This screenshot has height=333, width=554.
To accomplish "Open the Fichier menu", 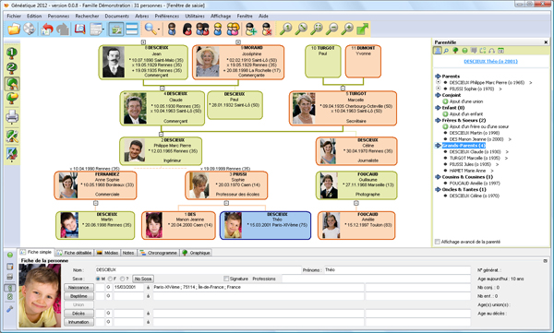I will pos(14,16).
